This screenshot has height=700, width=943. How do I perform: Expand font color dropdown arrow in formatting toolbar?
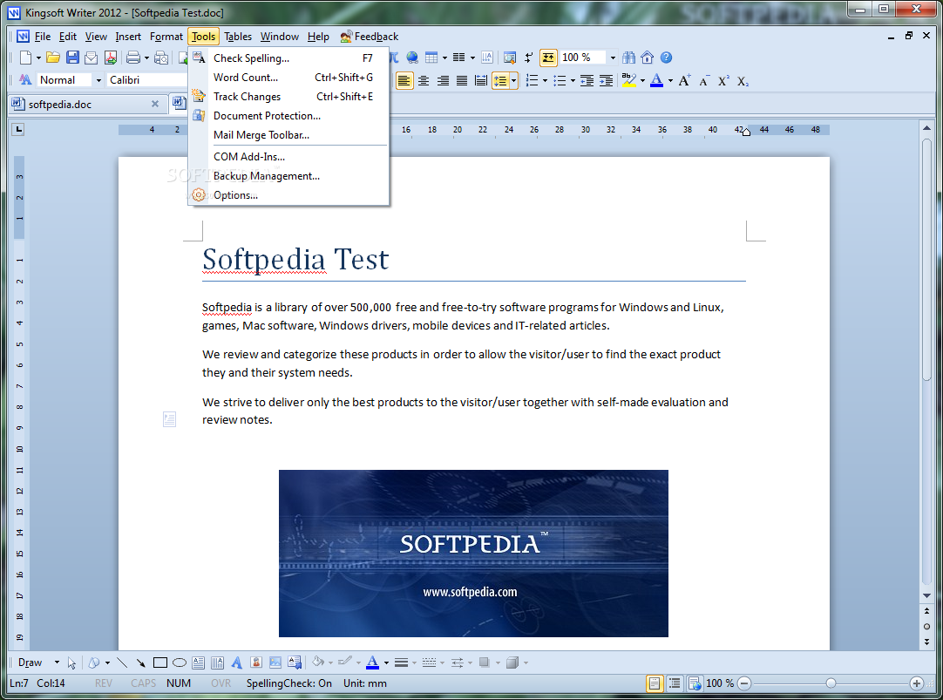pyautogui.click(x=670, y=80)
